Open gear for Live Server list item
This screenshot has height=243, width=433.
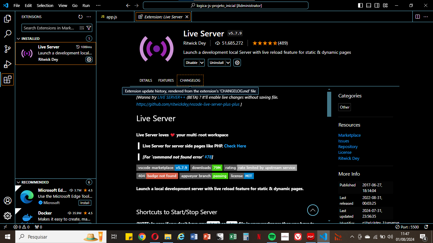pyautogui.click(x=89, y=59)
